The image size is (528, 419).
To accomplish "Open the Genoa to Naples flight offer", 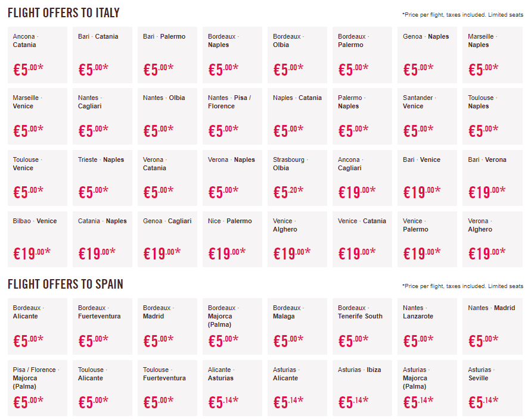I will click(427, 55).
